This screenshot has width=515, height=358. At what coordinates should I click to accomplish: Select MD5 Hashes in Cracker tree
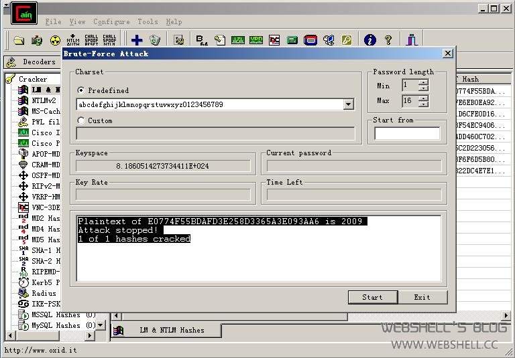[x=40, y=240]
